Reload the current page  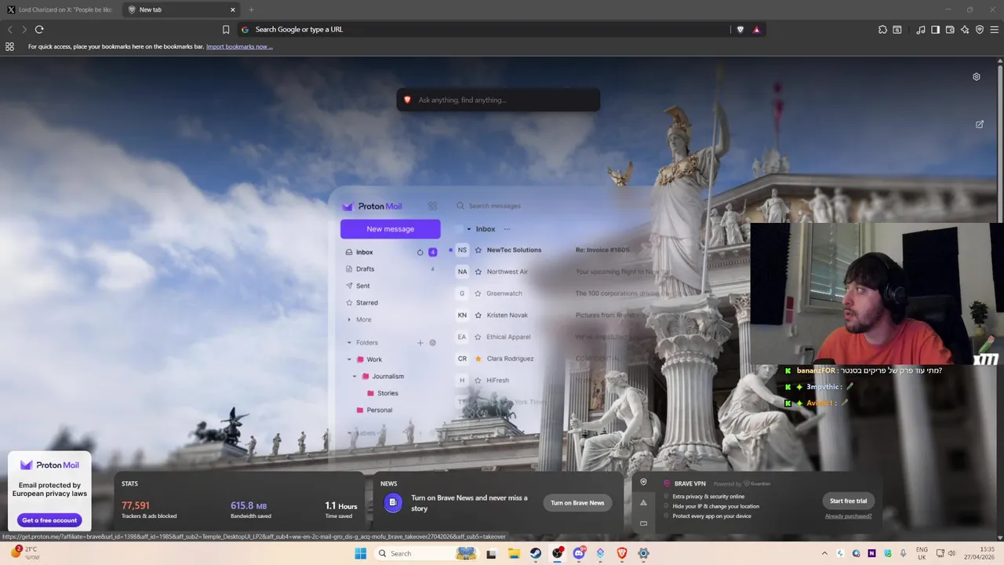point(39,29)
